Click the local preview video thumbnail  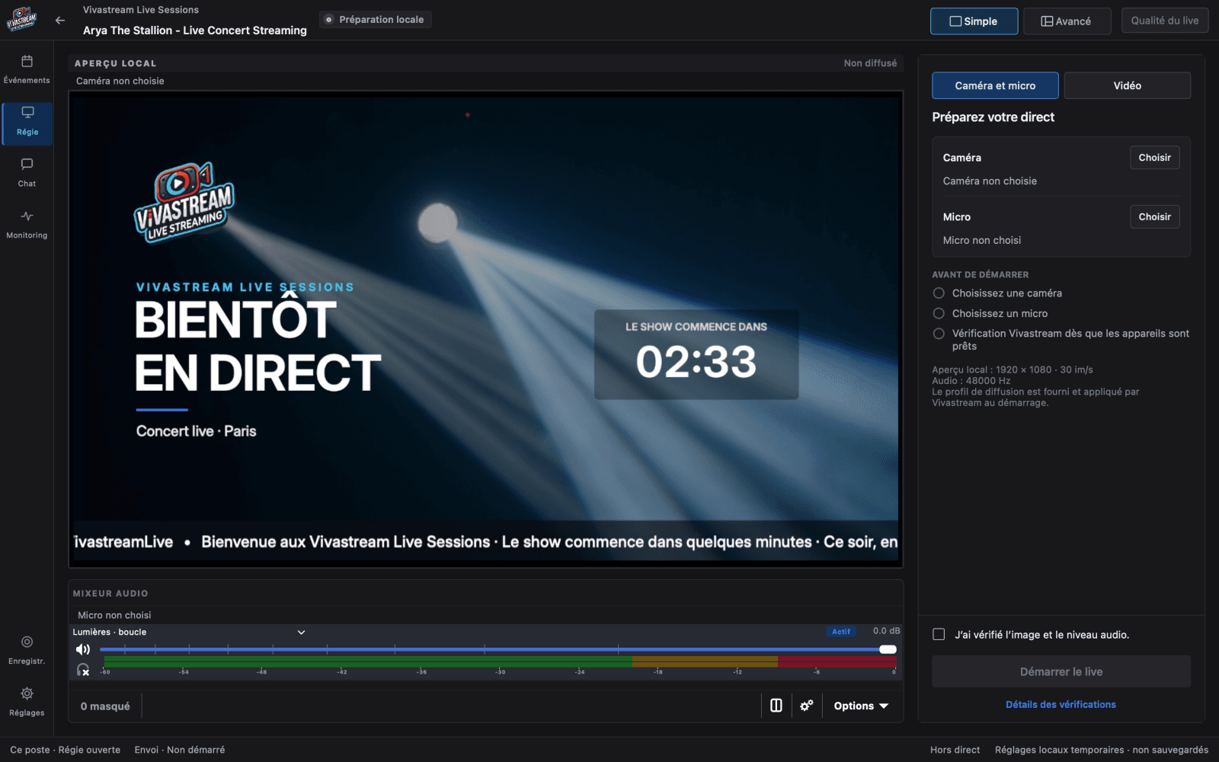[486, 329]
